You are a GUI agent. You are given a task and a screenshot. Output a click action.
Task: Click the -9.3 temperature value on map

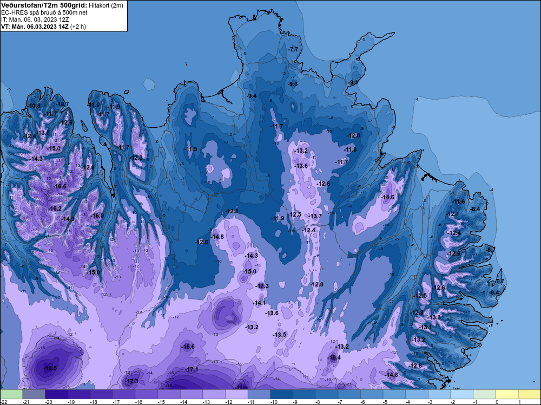[293, 84]
